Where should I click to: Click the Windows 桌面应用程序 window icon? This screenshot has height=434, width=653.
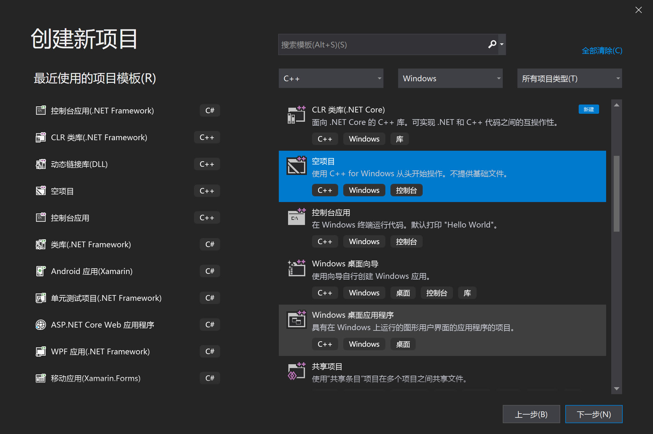[296, 319]
